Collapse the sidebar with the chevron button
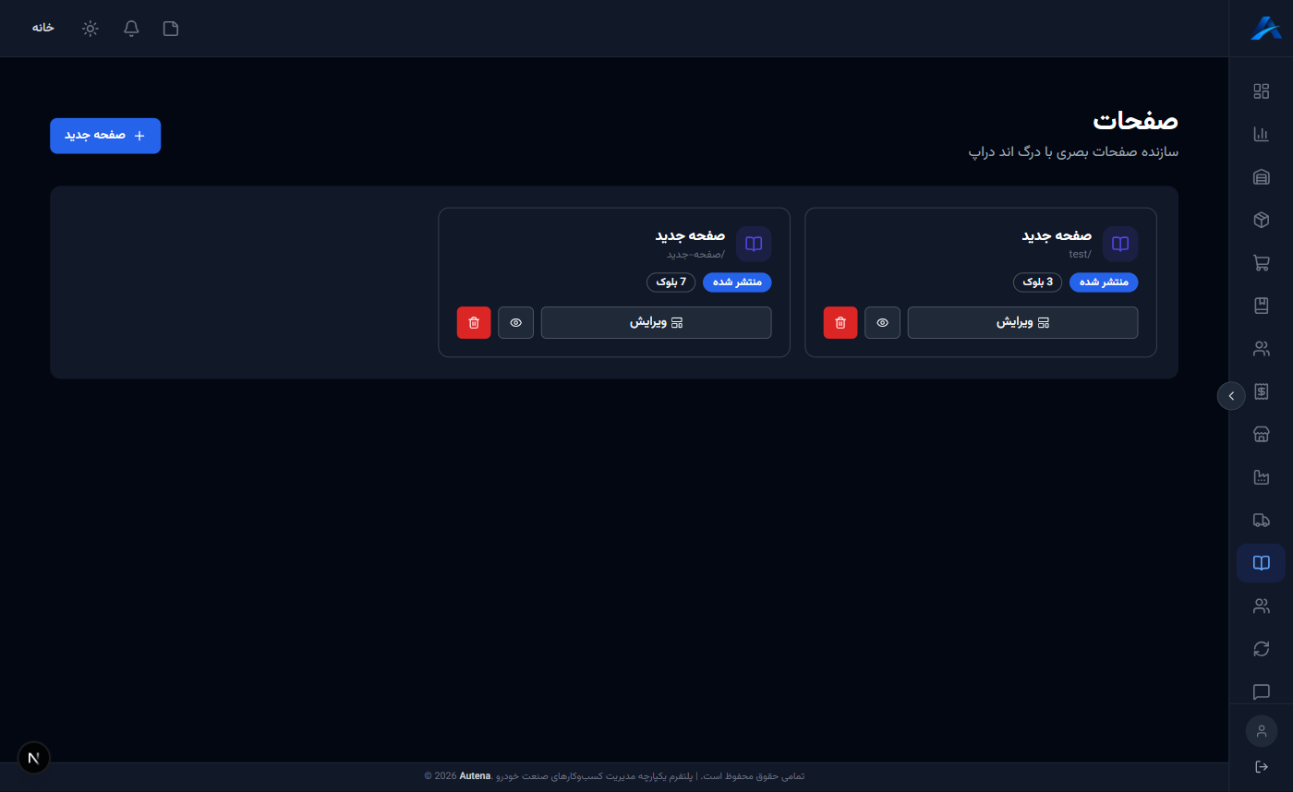This screenshot has width=1293, height=792. (1231, 395)
